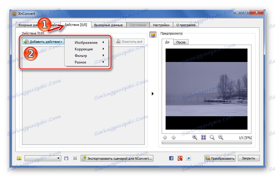Image resolution: width=275 pixels, height=177 pixels.
Task: Expand the Изображение submenu
Action: tap(87, 43)
